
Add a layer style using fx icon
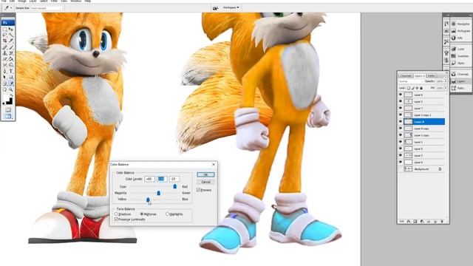[409, 222]
